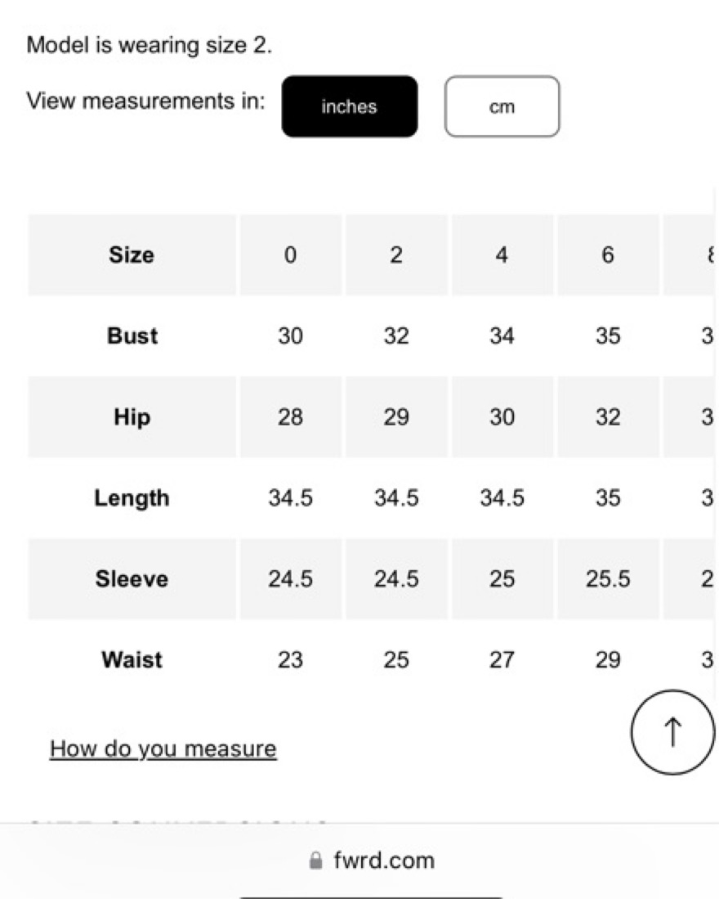Click the Bust row label
Viewport: 719px width, 899px height.
pyautogui.click(x=132, y=336)
